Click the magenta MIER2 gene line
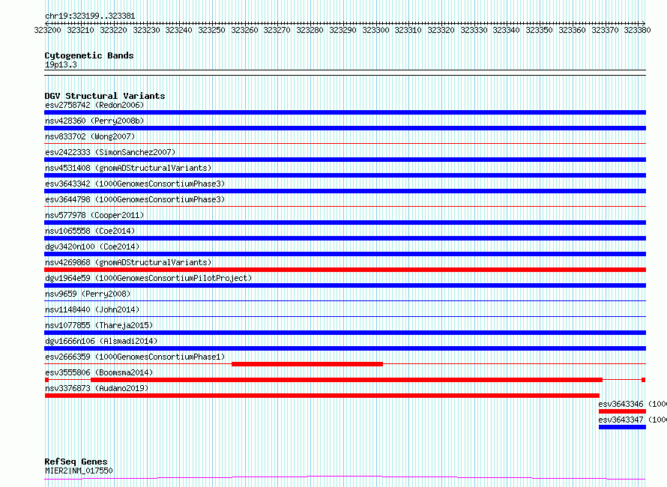Image resolution: width=667 pixels, height=487 pixels. 345,478
